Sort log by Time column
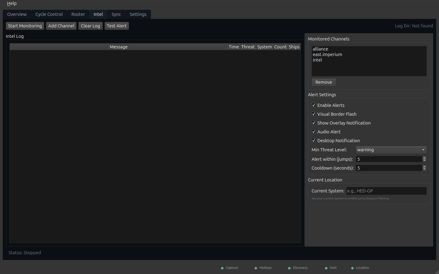Screen dimensions: 439x274 pos(234,47)
